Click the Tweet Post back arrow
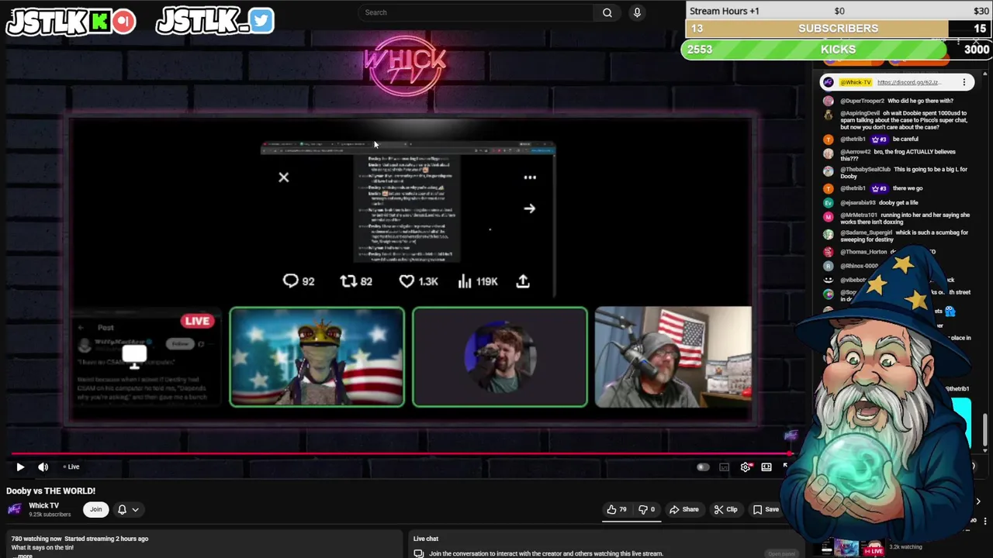Image resolution: width=993 pixels, height=558 pixels. tap(81, 328)
